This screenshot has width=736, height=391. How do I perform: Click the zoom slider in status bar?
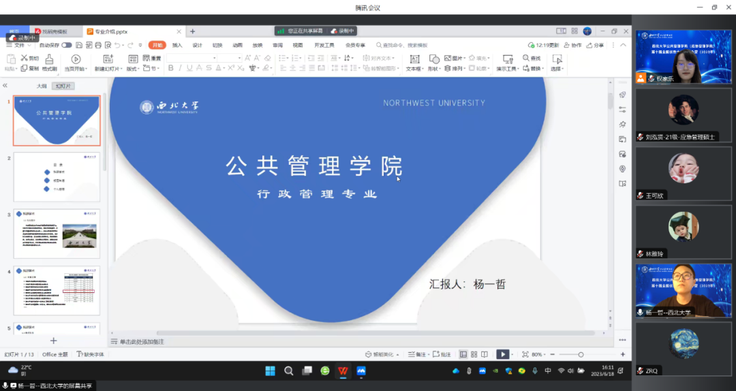(581, 354)
